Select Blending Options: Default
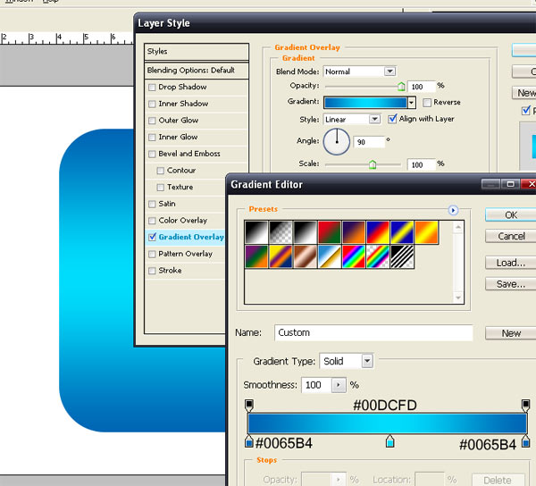This screenshot has height=486, width=536. click(197, 71)
